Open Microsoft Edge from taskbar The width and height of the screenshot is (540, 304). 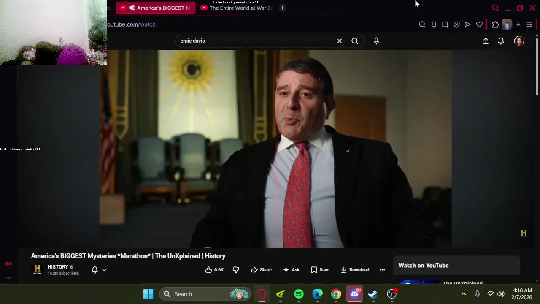point(317,294)
